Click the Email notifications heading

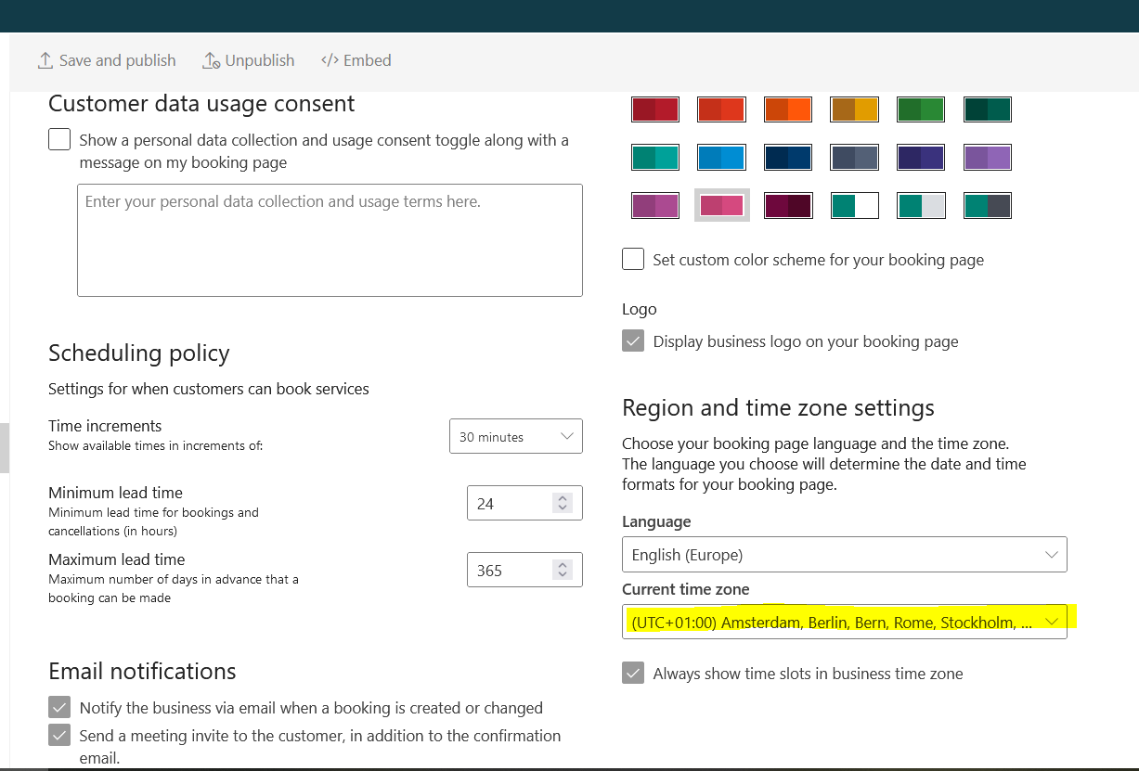(142, 671)
